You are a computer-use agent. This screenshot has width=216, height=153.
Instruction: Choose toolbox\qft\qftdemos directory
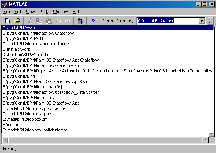(108, 108)
